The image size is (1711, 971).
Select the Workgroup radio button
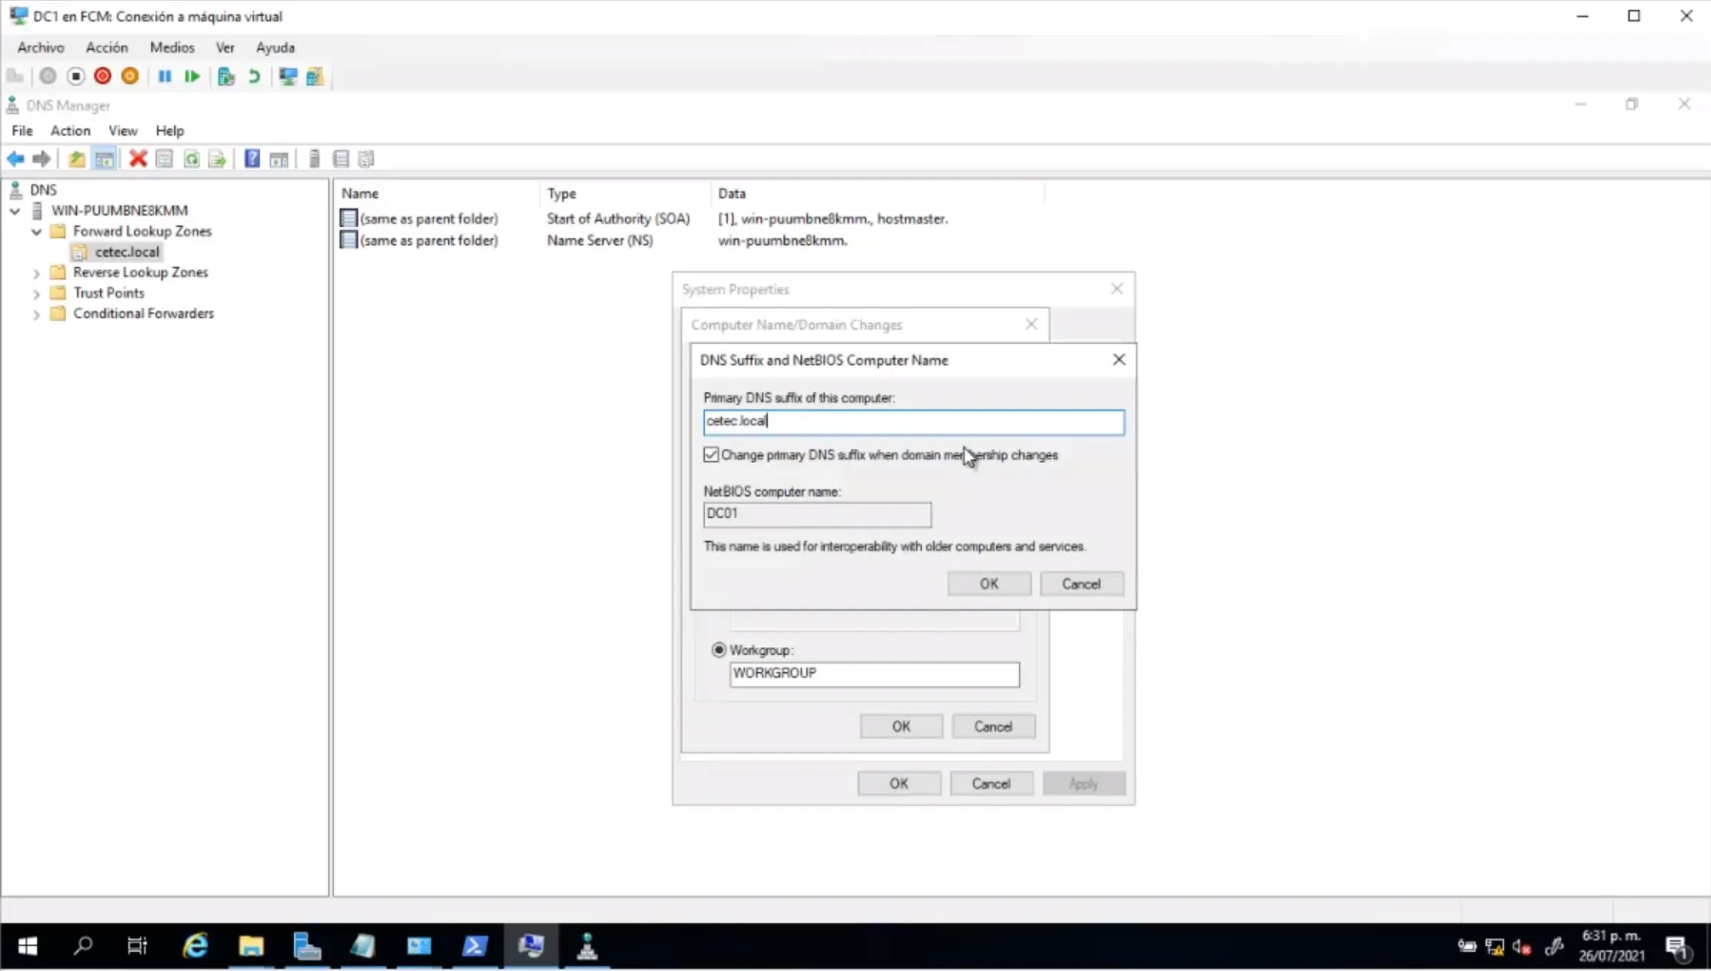pyautogui.click(x=719, y=650)
